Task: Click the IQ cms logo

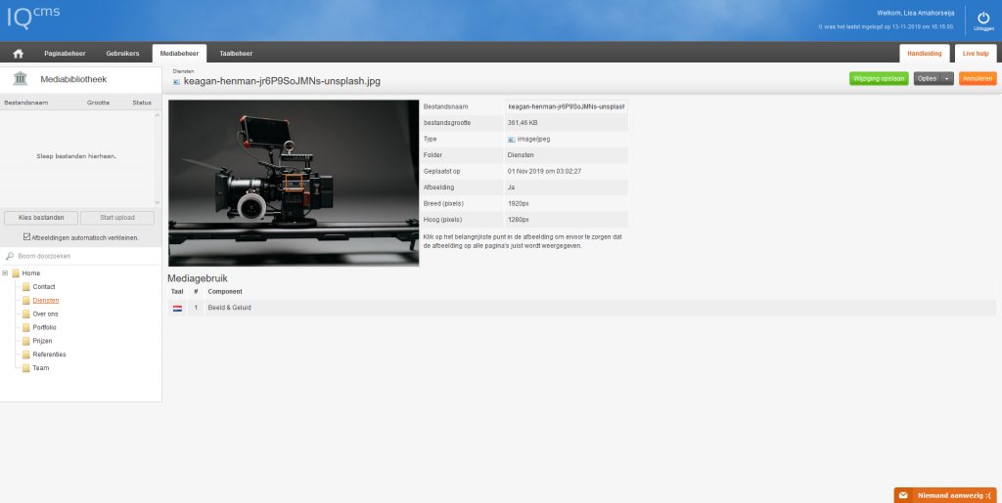Action: click(x=33, y=17)
